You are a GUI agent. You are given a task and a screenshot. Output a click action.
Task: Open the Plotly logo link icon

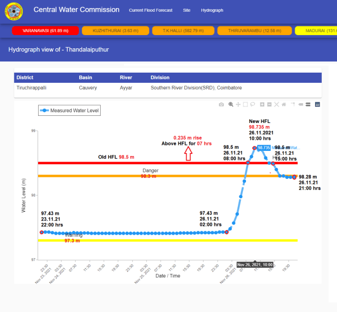pyautogui.click(x=317, y=104)
